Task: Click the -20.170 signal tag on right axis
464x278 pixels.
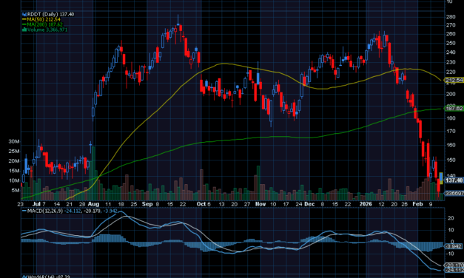Action: pos(454,265)
